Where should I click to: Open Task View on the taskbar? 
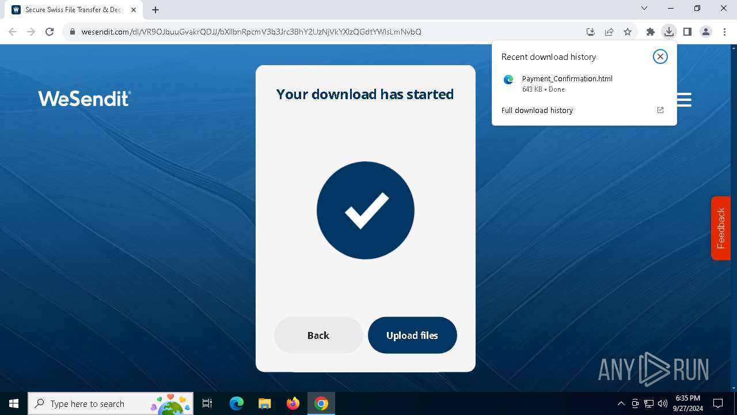point(208,403)
